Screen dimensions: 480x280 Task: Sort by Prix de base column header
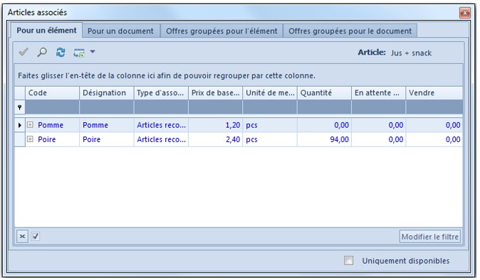216,93
